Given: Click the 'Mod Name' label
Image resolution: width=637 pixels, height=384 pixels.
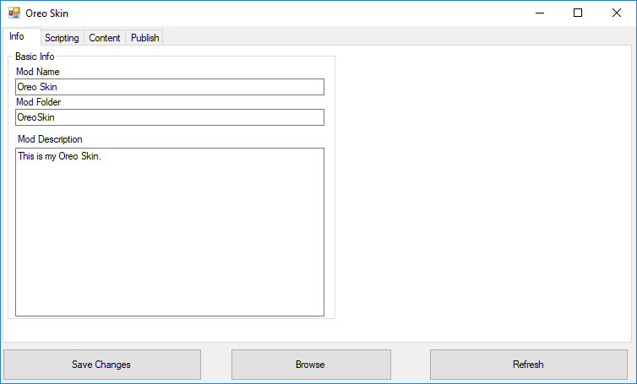Looking at the screenshot, I should coord(38,72).
